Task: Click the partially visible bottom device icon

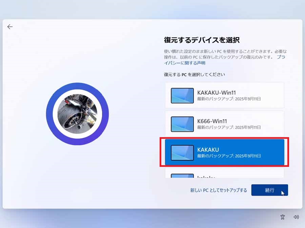Action: click(182, 176)
